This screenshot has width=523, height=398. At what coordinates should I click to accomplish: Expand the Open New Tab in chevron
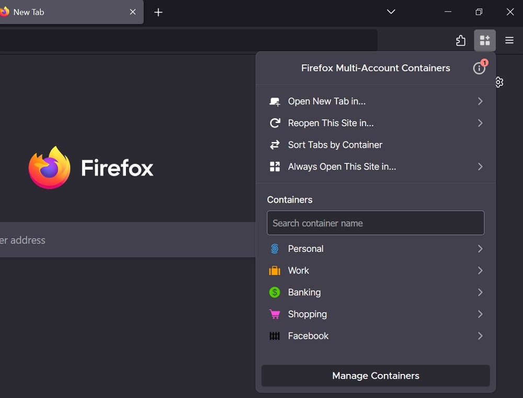[x=480, y=102]
